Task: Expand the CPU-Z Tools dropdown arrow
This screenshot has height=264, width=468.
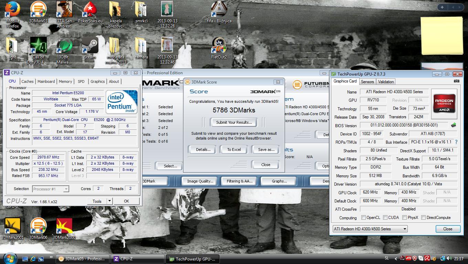Action: 109,201
